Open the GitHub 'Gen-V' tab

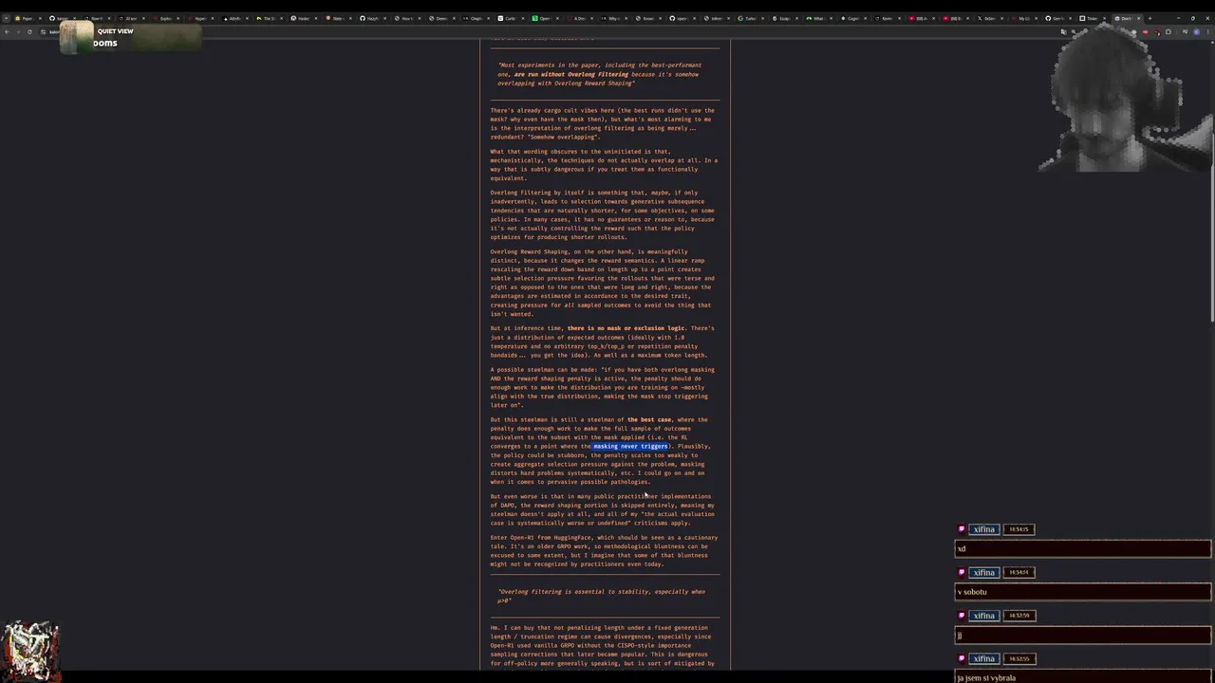tap(1059, 18)
